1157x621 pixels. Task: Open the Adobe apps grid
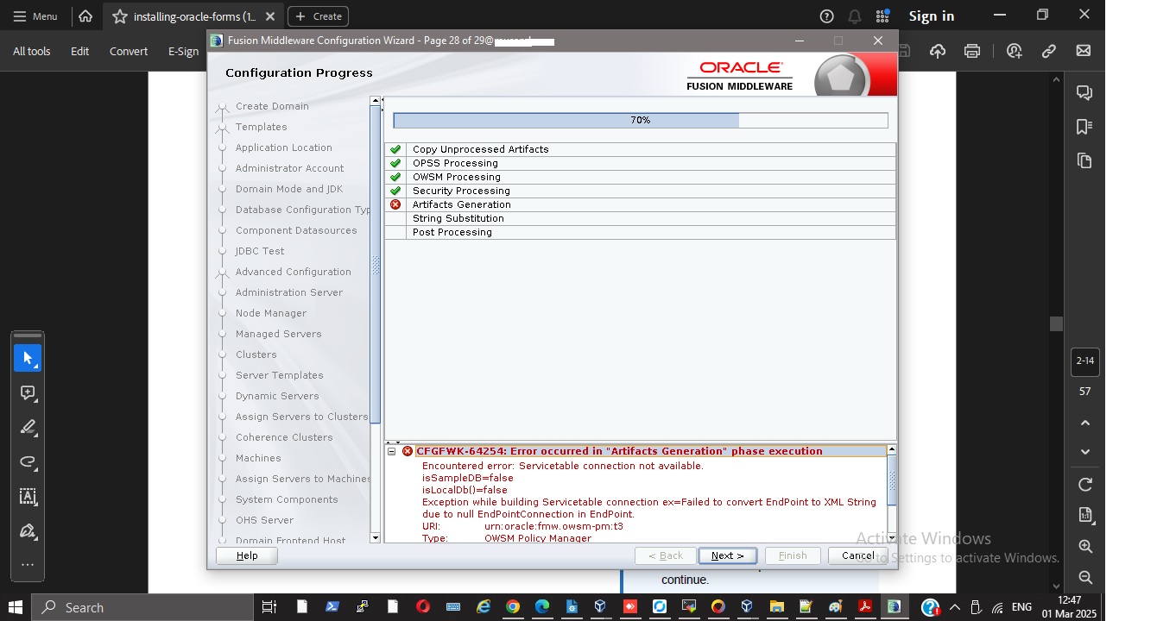tap(882, 16)
